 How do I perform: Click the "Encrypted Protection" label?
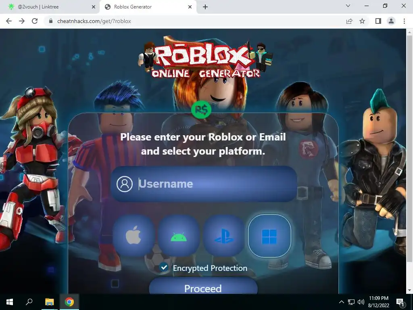(x=210, y=268)
